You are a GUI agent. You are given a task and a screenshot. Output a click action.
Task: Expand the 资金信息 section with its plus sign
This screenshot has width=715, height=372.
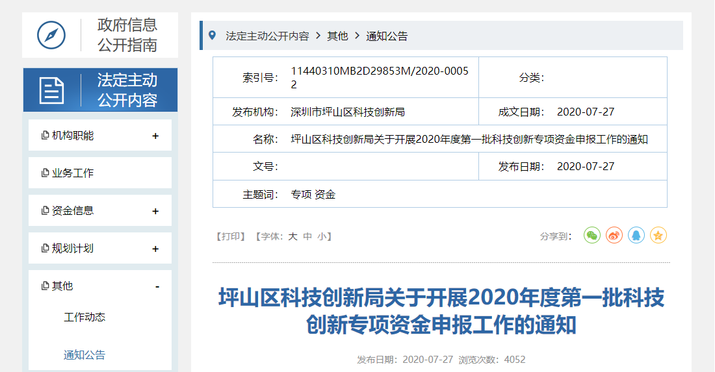(x=155, y=211)
